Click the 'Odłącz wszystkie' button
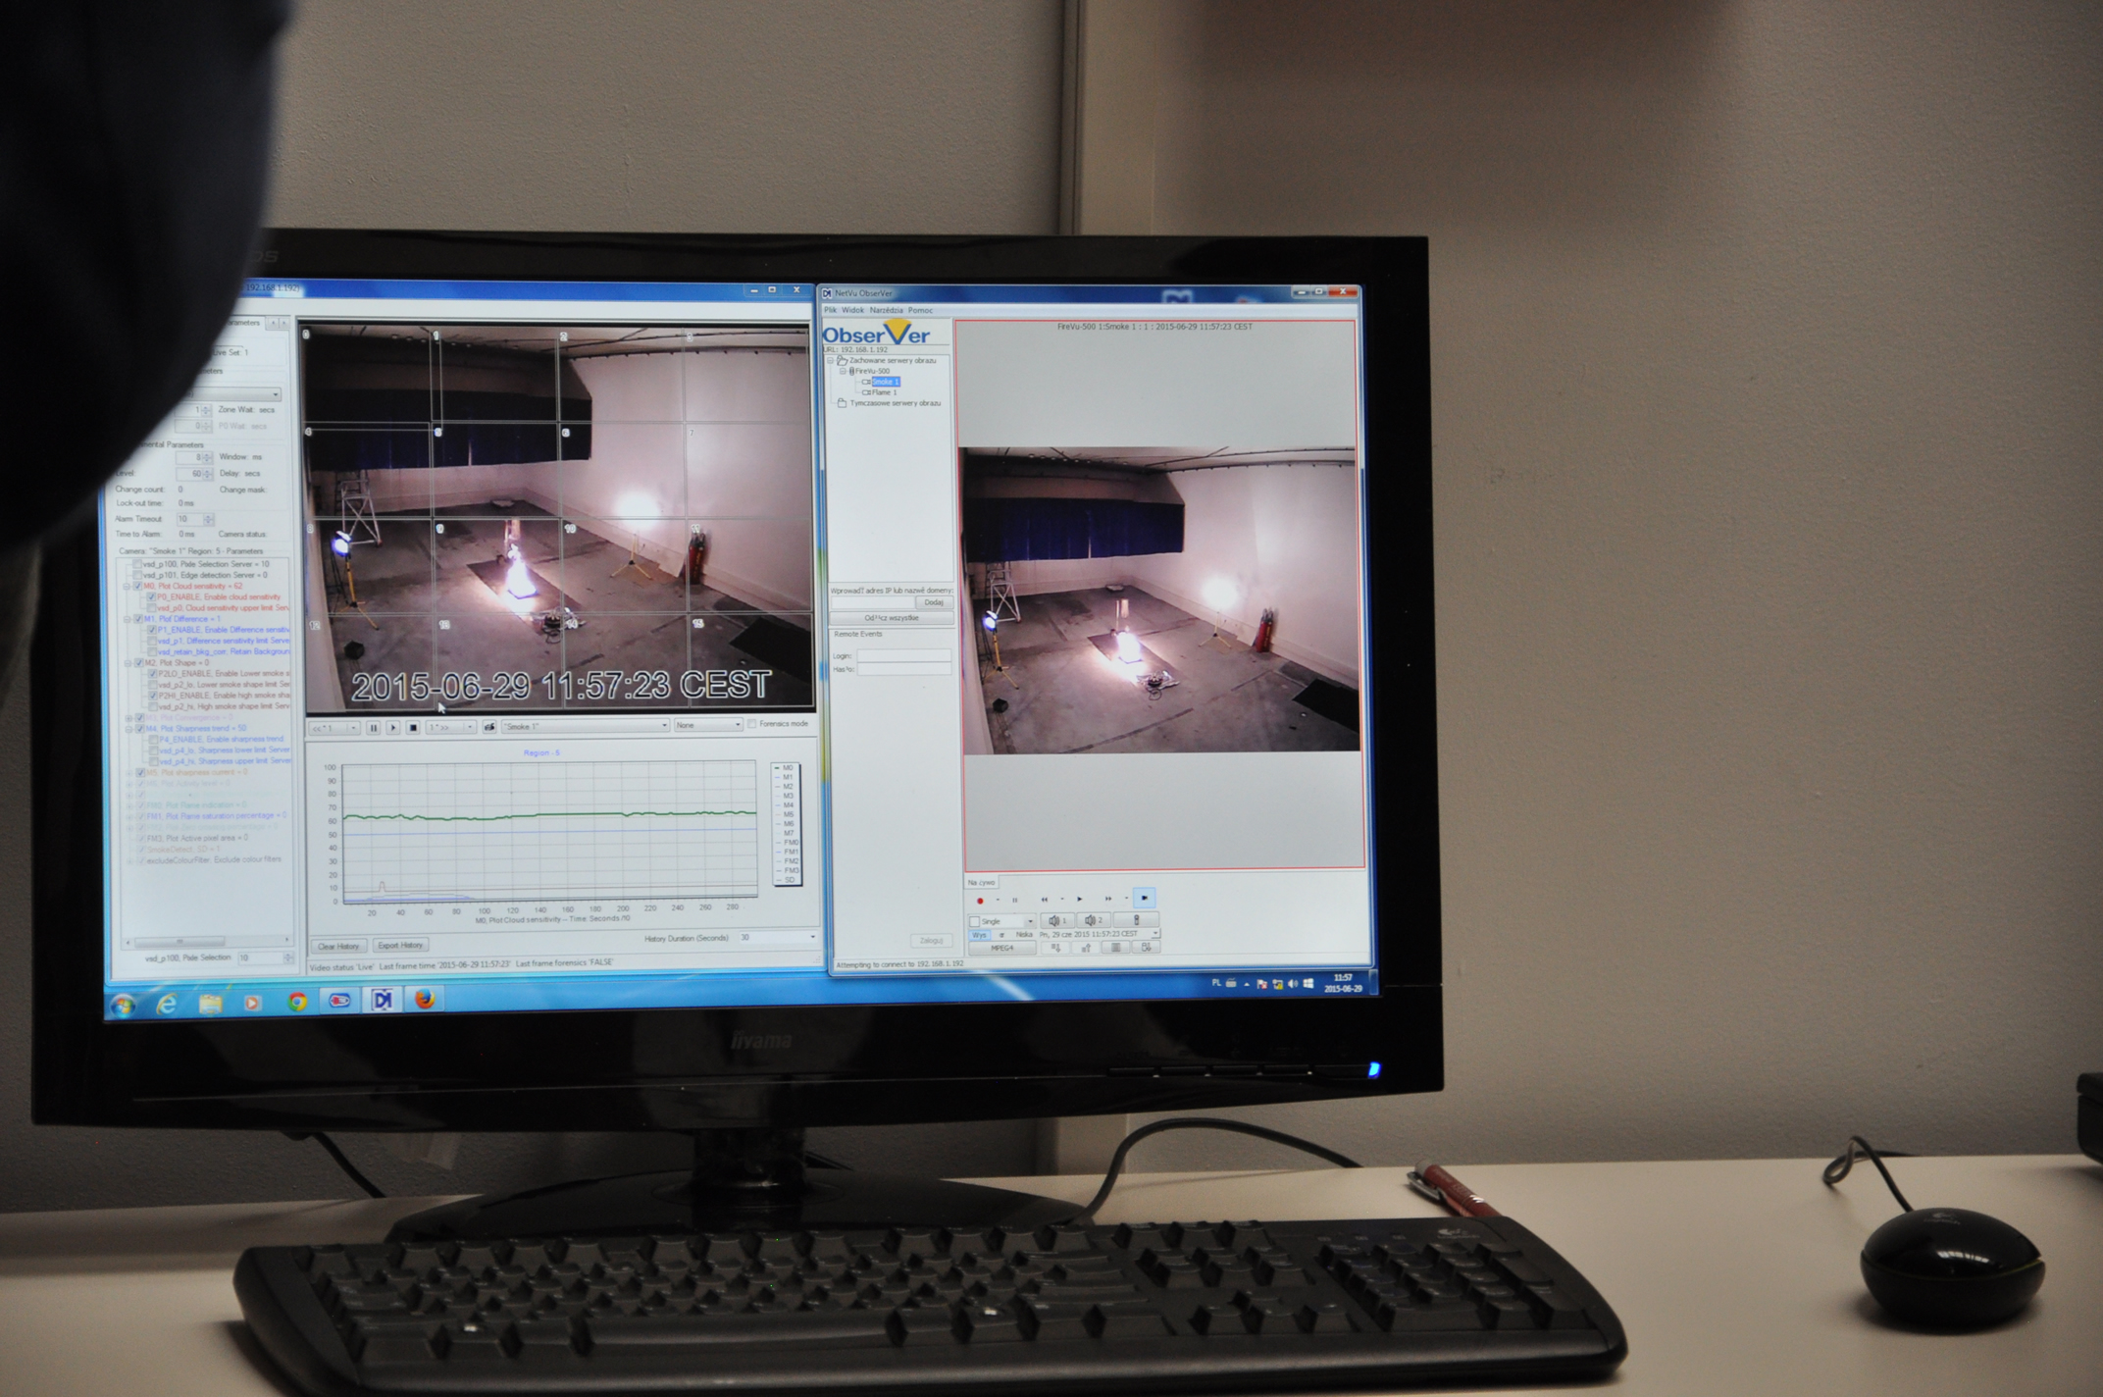The height and width of the screenshot is (1397, 2103). pyautogui.click(x=892, y=618)
